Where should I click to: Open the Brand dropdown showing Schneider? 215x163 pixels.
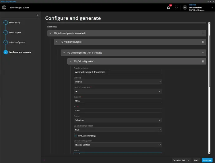pos(118,120)
